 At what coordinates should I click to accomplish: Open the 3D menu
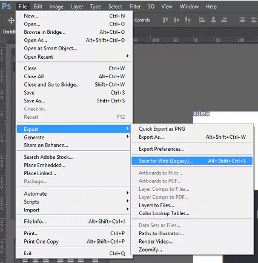[151, 7]
